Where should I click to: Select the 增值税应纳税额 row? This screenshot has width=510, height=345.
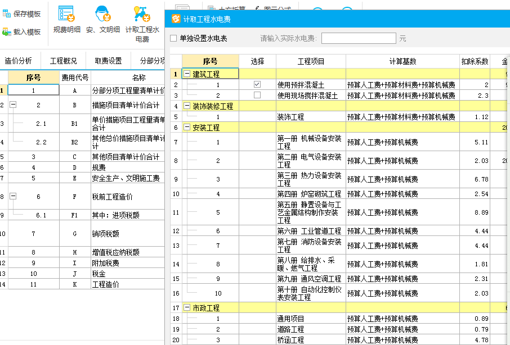(82, 252)
